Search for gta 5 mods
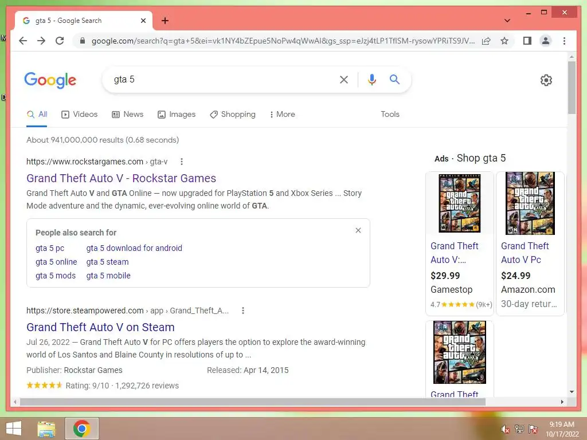This screenshot has width=587, height=440. (56, 276)
